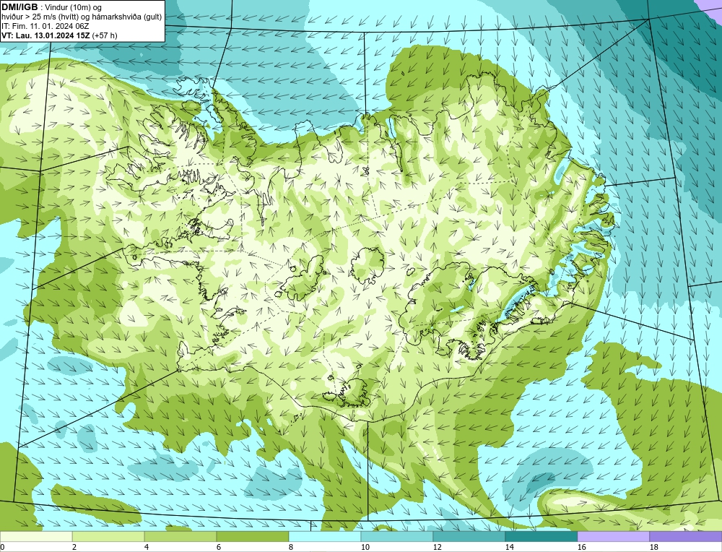The height and width of the screenshot is (552, 722).
Task: Click the 14–16 m/s dark teal legend swatch
Action: (541, 536)
